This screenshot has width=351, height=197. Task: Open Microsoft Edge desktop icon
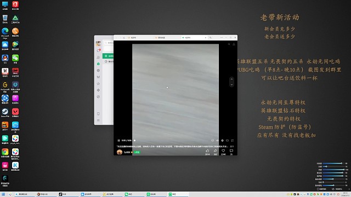5,33
